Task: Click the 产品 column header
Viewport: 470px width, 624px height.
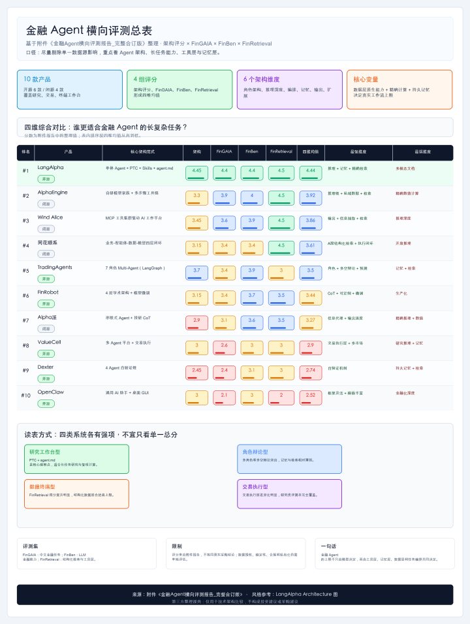Action: pyautogui.click(x=68, y=151)
